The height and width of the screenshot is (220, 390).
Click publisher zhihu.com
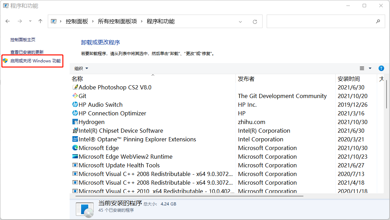[x=251, y=122]
